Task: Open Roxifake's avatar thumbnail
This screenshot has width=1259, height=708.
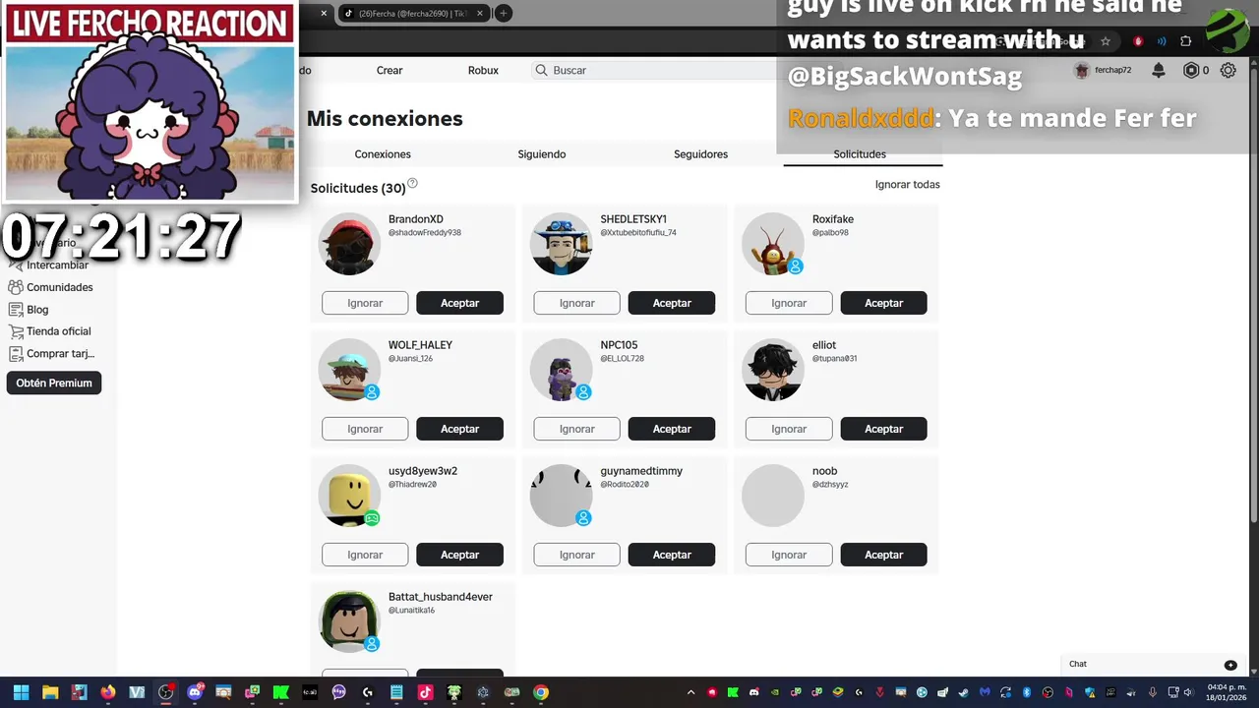Action: [773, 244]
